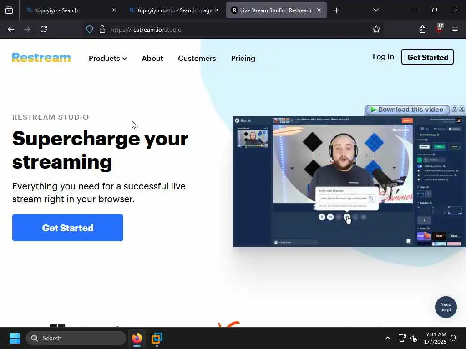Close the topoyiyo - Search tab

(x=114, y=10)
